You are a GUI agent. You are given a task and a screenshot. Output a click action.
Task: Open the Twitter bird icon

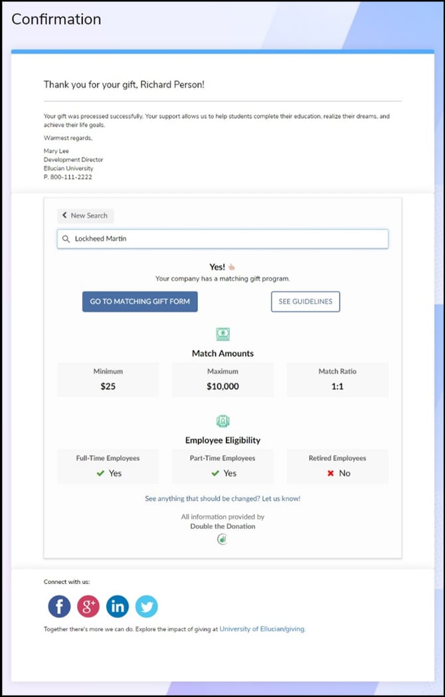point(147,606)
